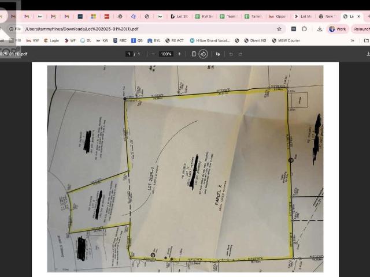
Task: Open the PDF annotation draw tool
Action: click(218, 54)
